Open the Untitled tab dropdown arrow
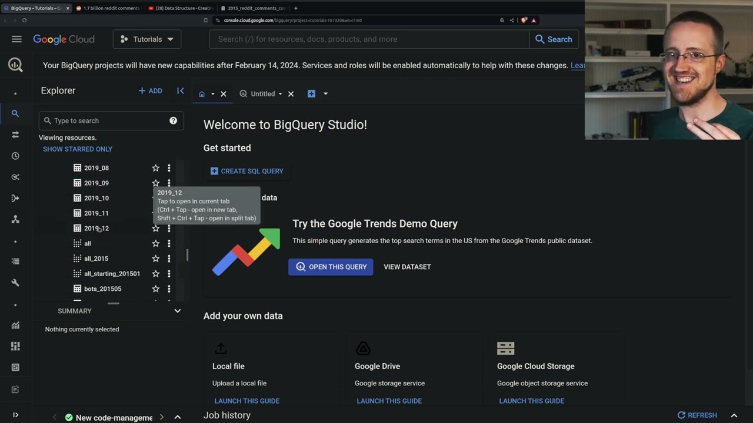753x423 pixels. point(280,94)
